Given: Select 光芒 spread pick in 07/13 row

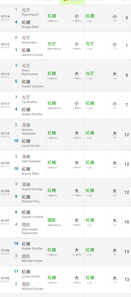Looking at the screenshot, I should [52, 44].
